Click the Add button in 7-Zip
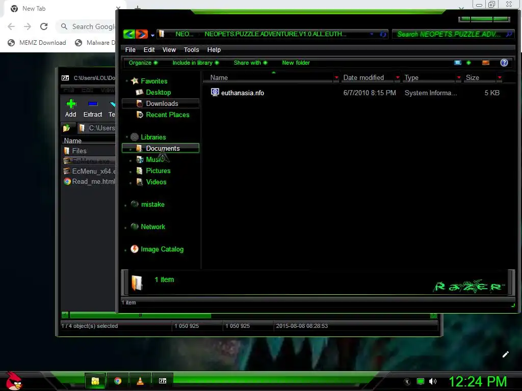Screen dimensions: 522x391 (70, 108)
